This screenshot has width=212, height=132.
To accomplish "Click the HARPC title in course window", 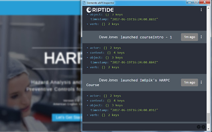I will click(x=63, y=58).
